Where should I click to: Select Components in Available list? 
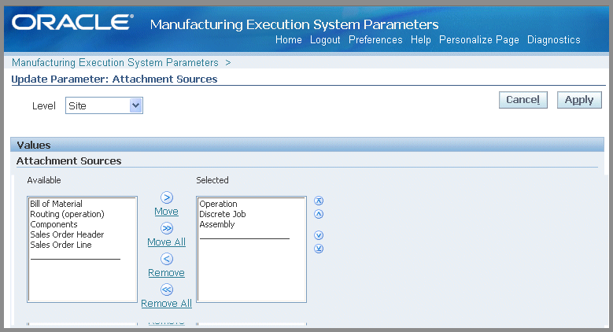point(54,224)
